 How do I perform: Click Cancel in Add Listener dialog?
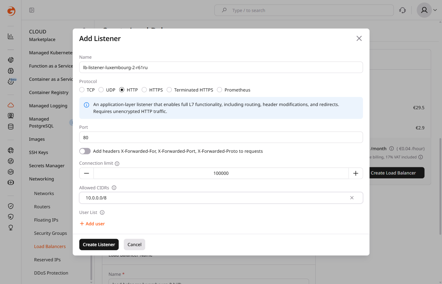tap(134, 245)
